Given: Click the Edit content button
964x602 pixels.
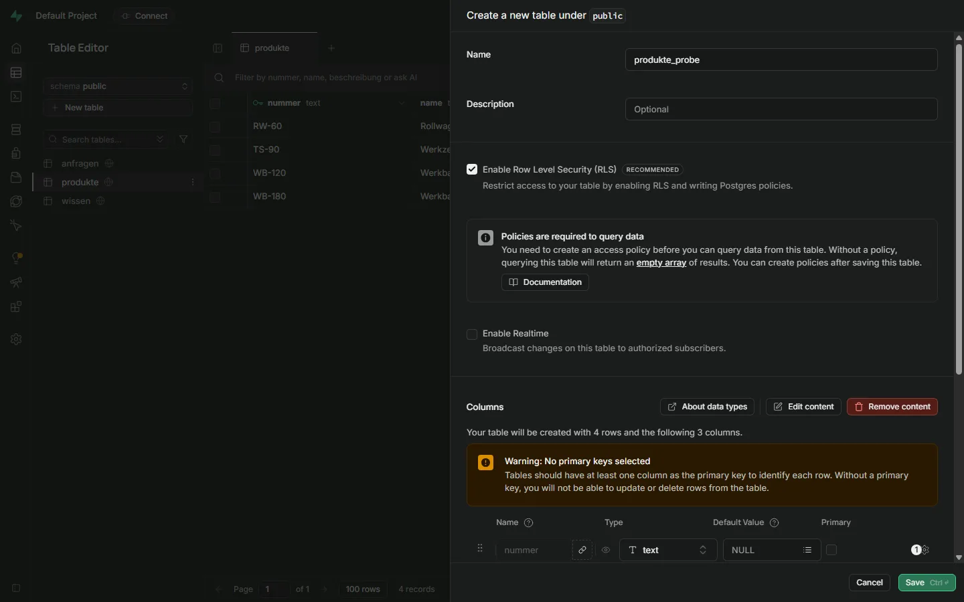Looking at the screenshot, I should [803, 407].
